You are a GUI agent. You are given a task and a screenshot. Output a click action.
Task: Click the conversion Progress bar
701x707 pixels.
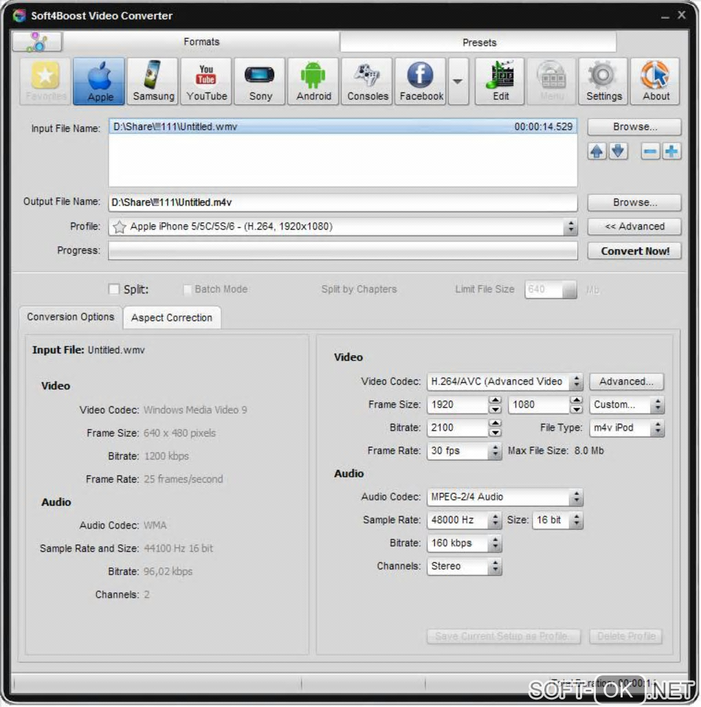tap(343, 251)
